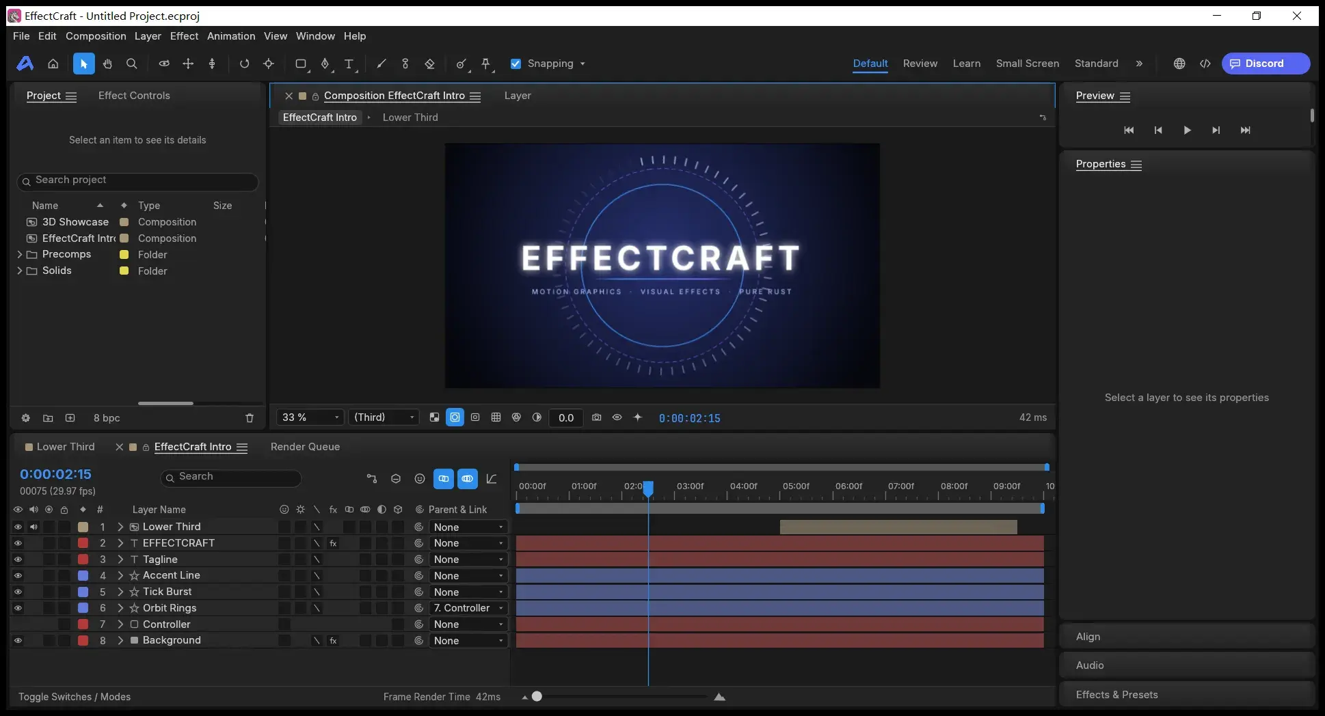This screenshot has width=1325, height=716.
Task: Click the globe language icon
Action: [1179, 64]
